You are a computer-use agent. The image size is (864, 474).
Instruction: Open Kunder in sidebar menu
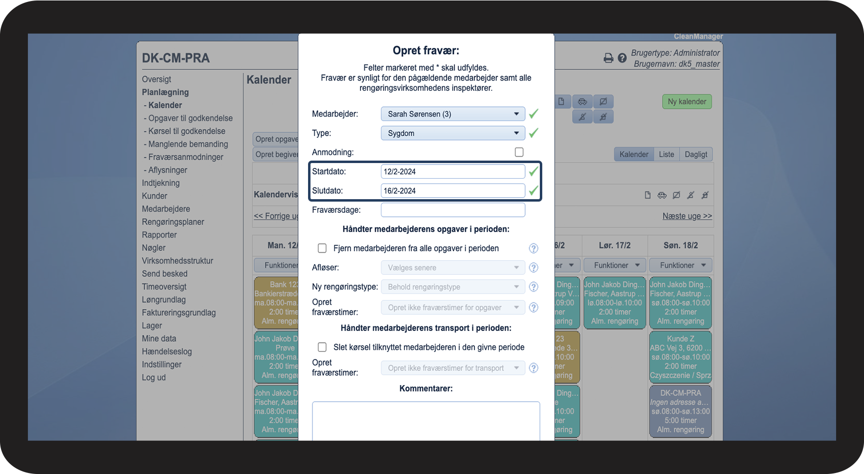point(155,196)
